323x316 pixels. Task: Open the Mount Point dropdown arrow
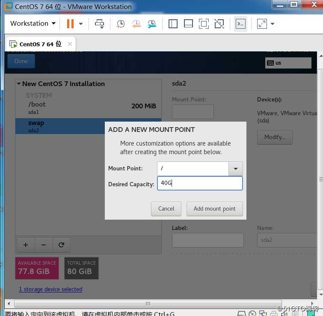click(236, 169)
